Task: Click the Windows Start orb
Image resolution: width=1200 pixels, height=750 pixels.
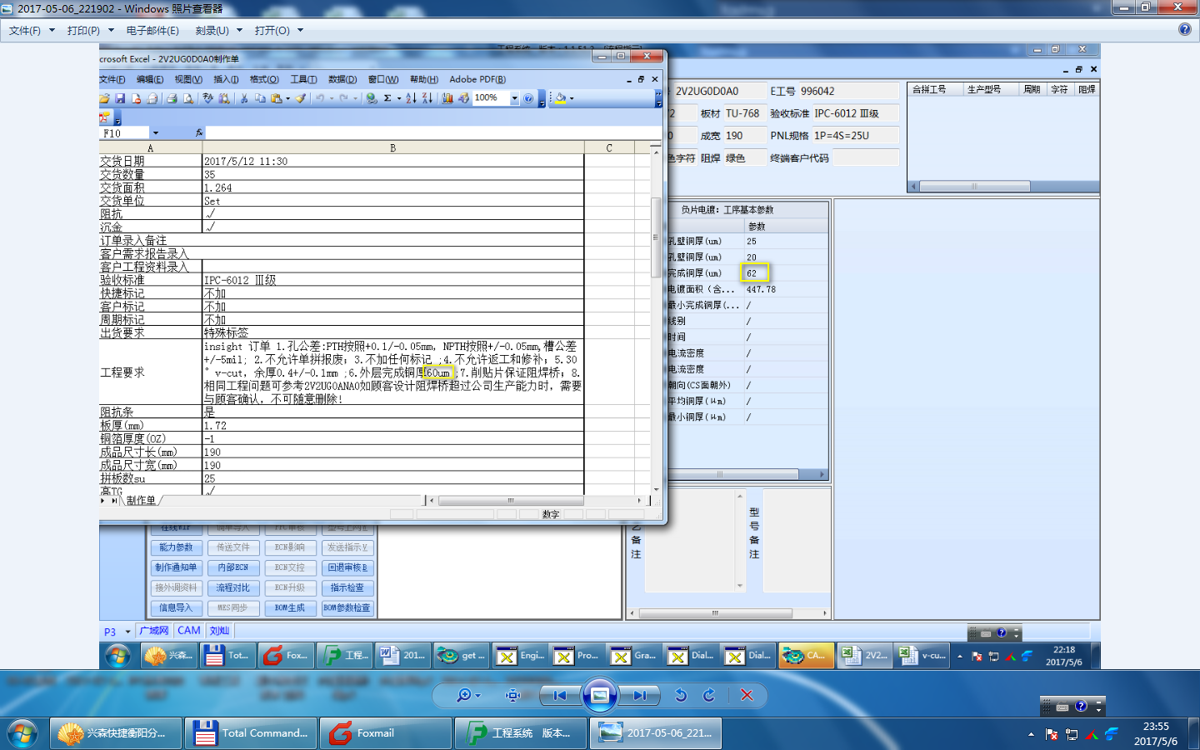Action: pyautogui.click(x=22, y=733)
